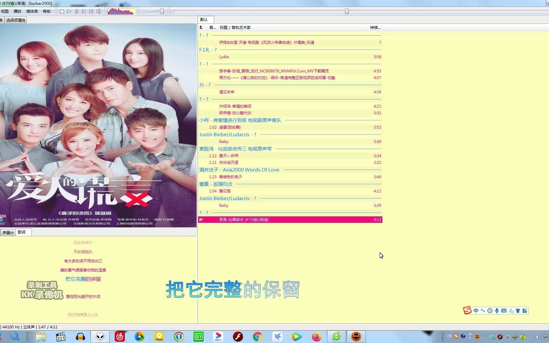
Task: Click the 标题 / 音轨艺术家 column header
Action: point(235,28)
